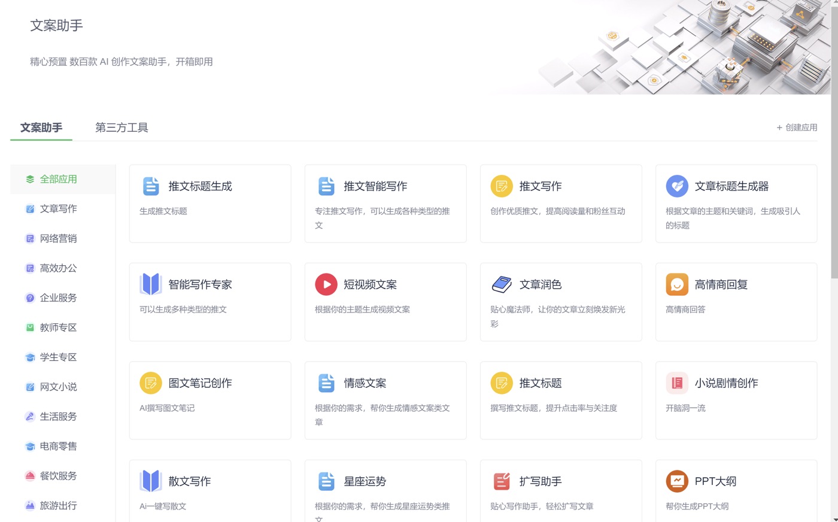This screenshot has height=522, width=838.
Task: Open the 餐饮服务 category
Action: 63,476
